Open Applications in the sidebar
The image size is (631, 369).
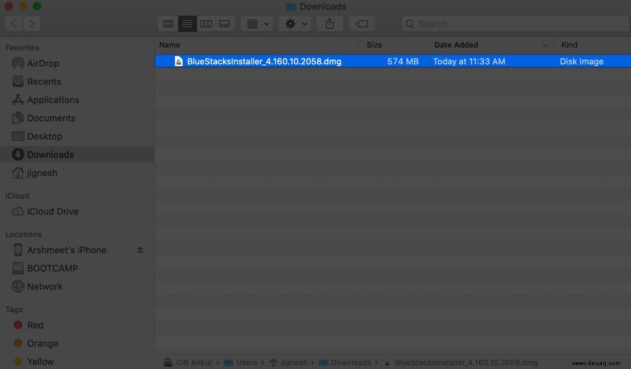(x=53, y=100)
